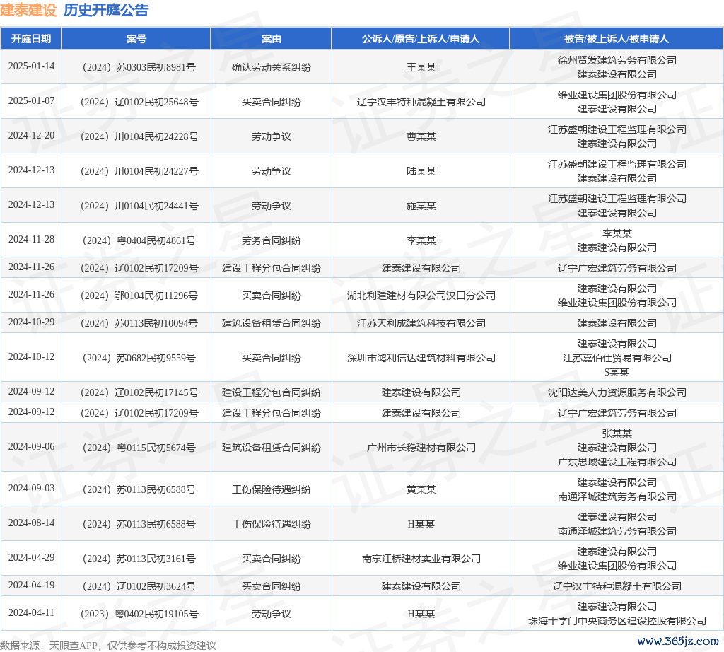Click the date "2024-10-29"
This screenshot has width=724, height=652.
31,322
